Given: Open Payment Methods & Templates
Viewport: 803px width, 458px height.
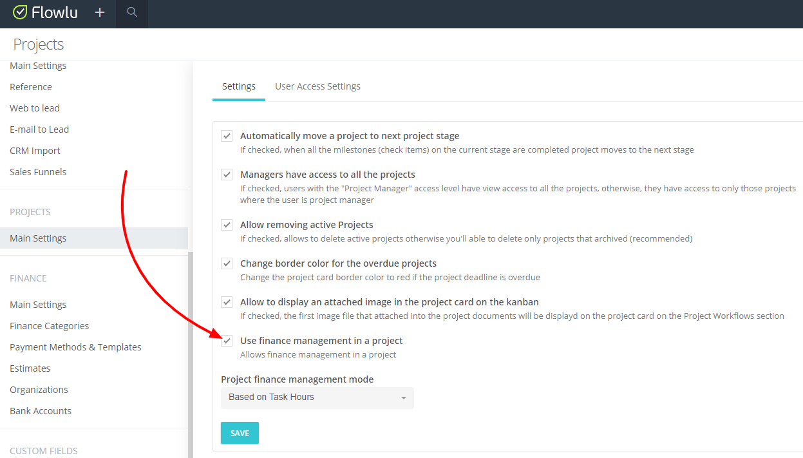Looking at the screenshot, I should pyautogui.click(x=75, y=347).
